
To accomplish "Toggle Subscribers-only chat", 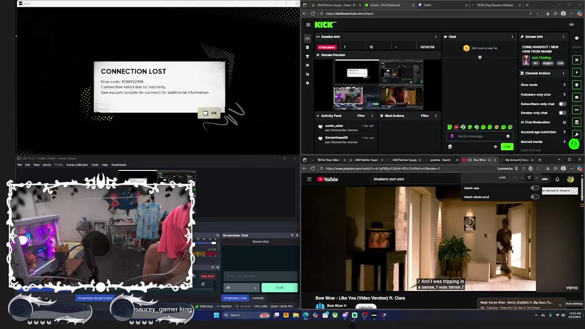I will pos(562,104).
